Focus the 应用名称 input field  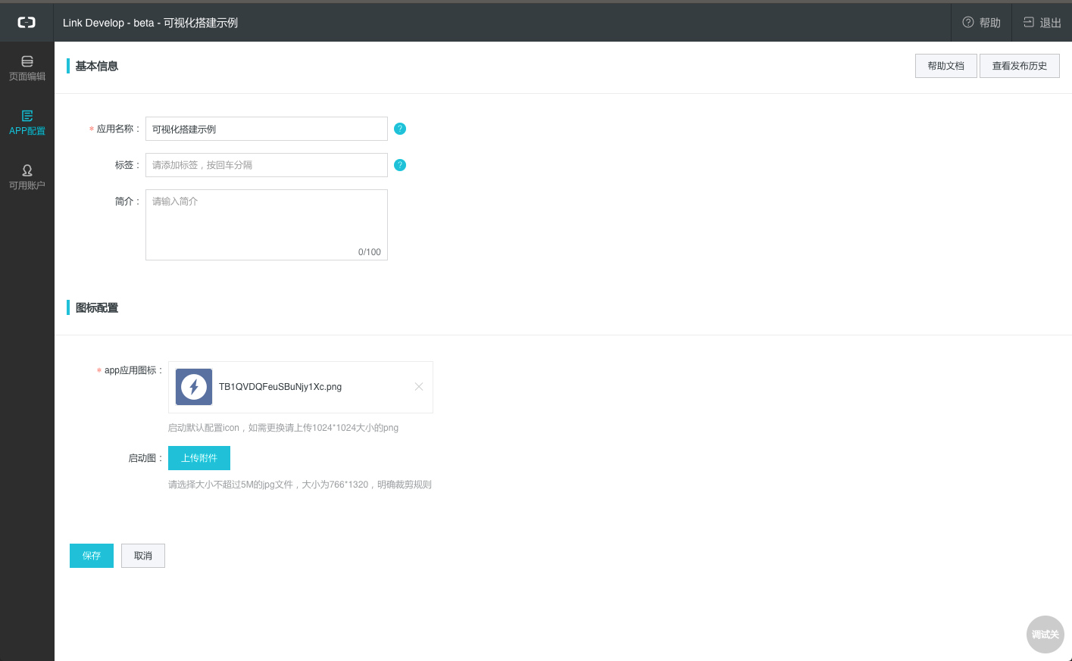[x=267, y=129]
